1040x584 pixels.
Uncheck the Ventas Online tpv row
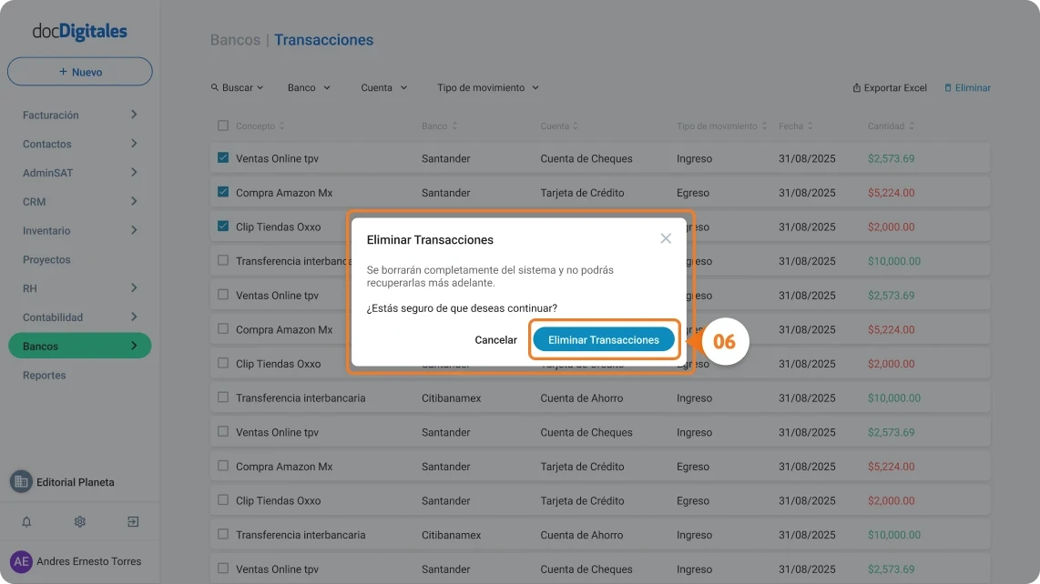coord(221,157)
